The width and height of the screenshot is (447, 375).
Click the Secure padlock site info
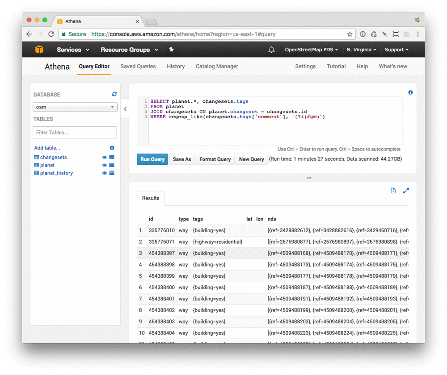pyautogui.click(x=74, y=34)
